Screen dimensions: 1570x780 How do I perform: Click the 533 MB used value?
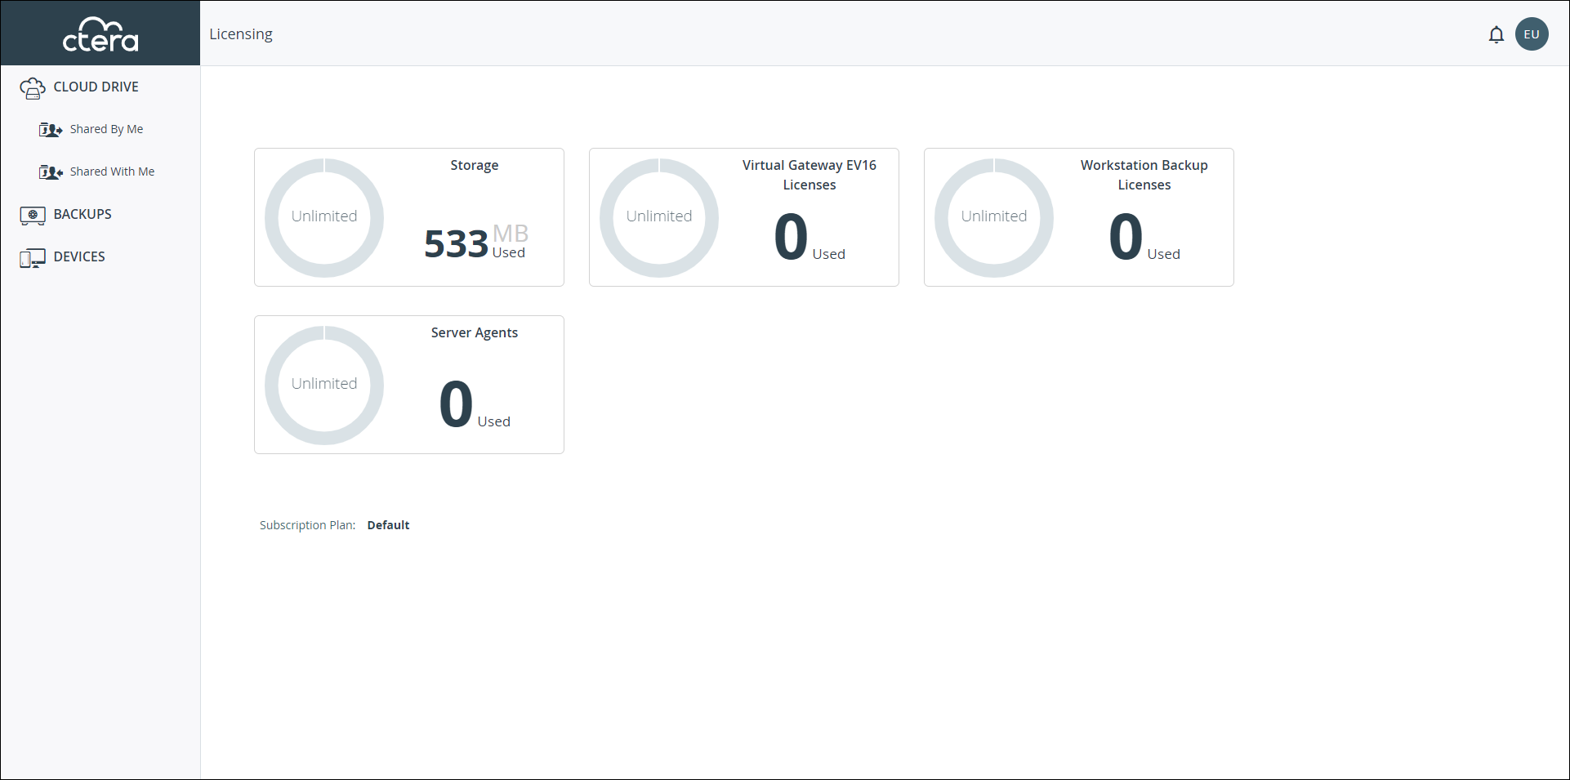tap(476, 242)
